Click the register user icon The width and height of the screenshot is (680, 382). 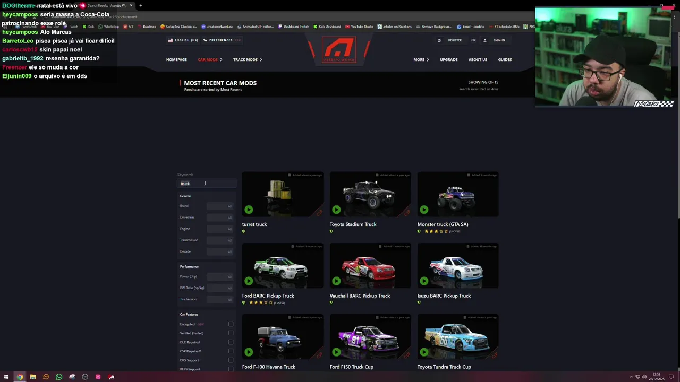[439, 40]
